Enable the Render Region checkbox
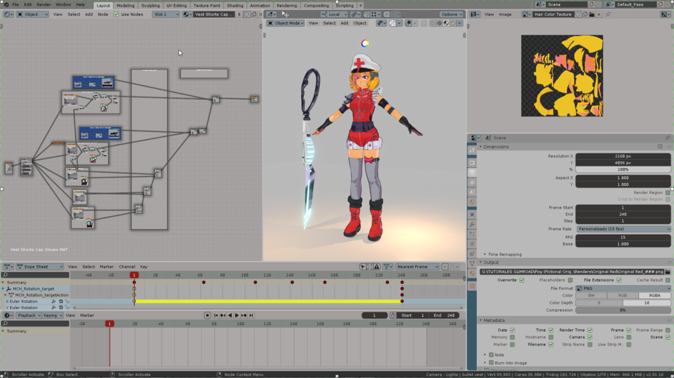674x378 pixels. [667, 193]
